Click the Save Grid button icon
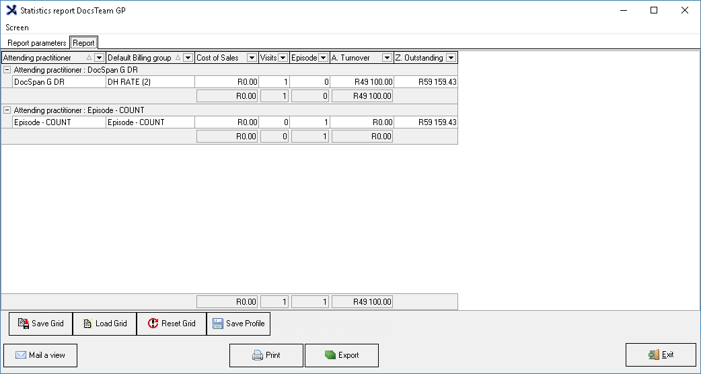 click(x=23, y=324)
